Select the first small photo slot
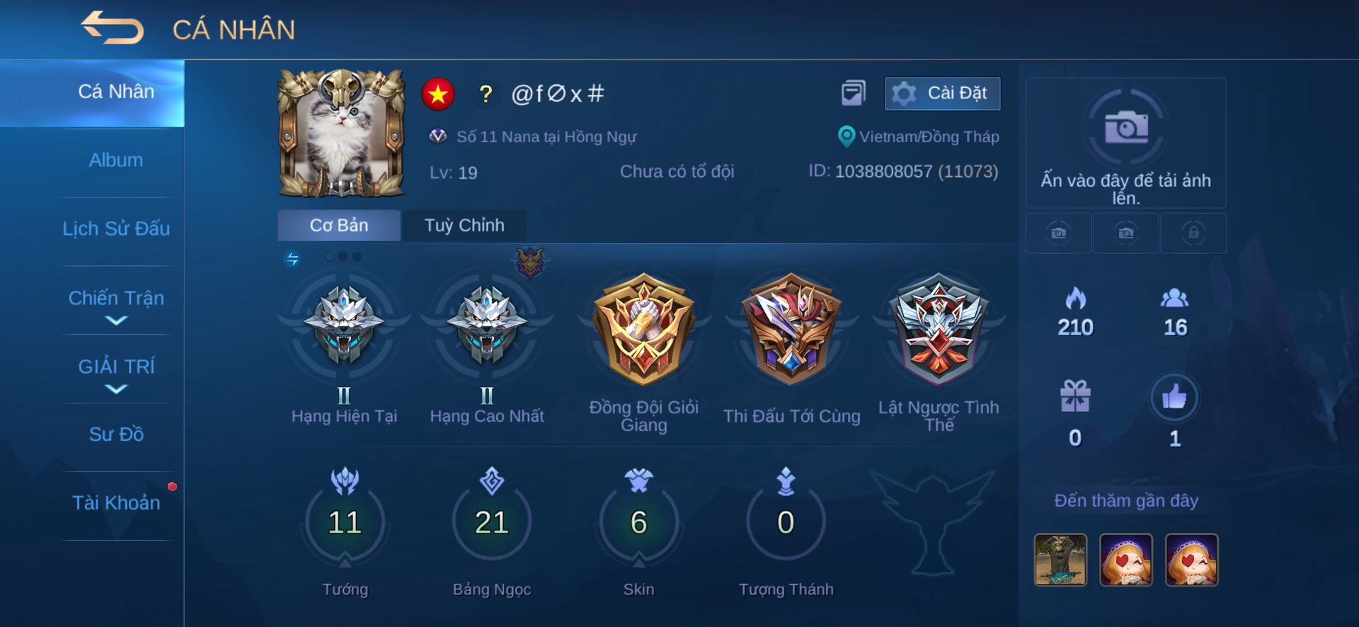The height and width of the screenshot is (627, 1359). coord(1058,233)
